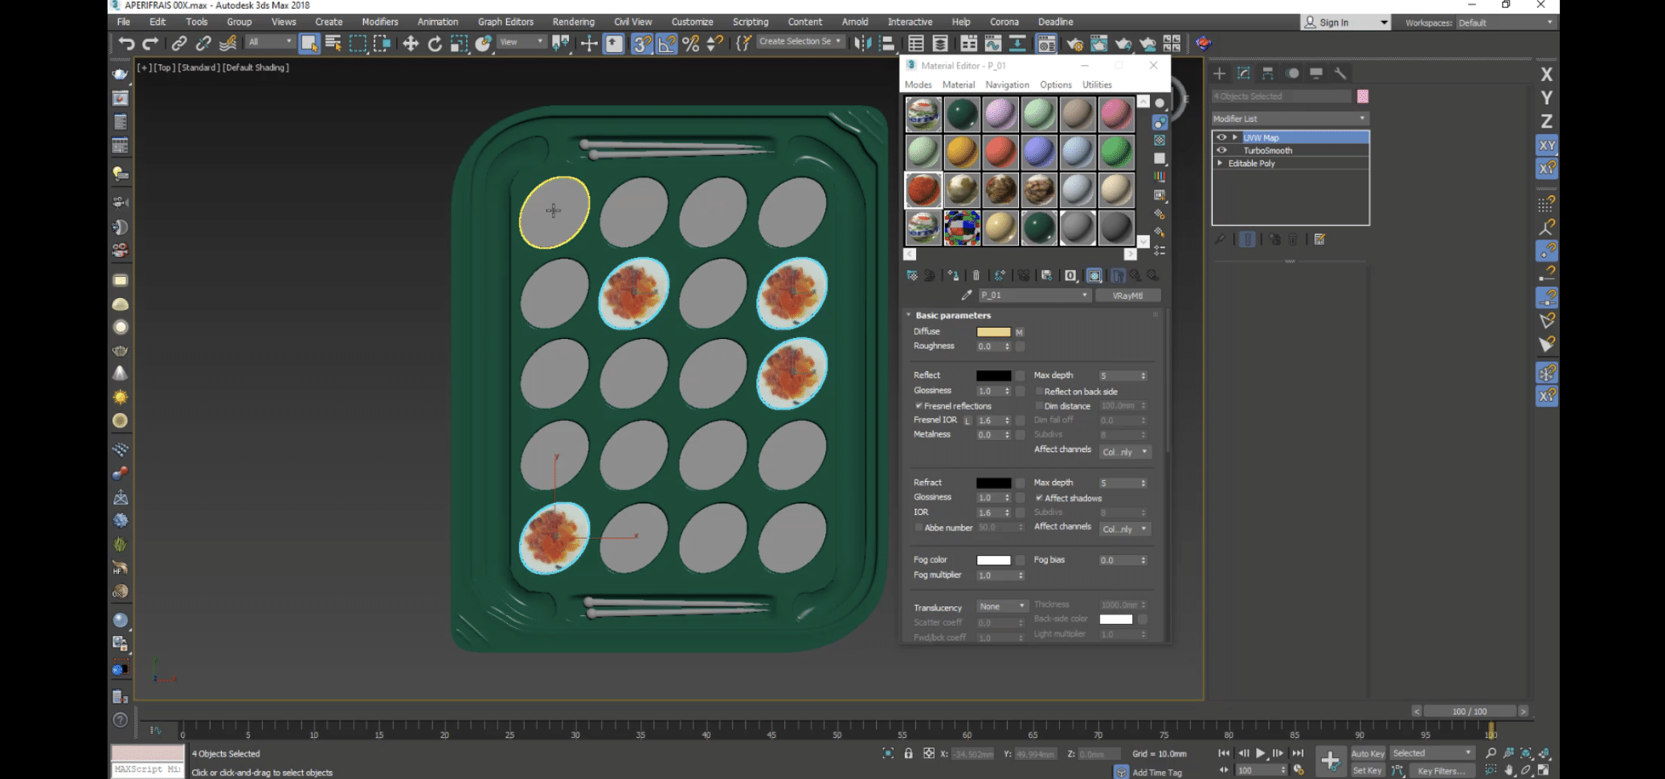The height and width of the screenshot is (779, 1665).
Task: Toggle Show Shaded Material in Viewport
Action: 1094,275
